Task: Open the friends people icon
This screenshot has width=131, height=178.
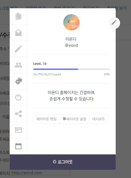Action: [18, 65]
